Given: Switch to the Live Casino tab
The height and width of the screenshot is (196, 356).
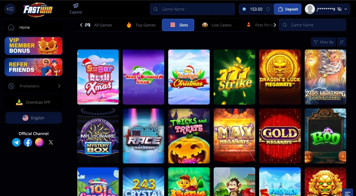Looking at the screenshot, I should point(217,25).
